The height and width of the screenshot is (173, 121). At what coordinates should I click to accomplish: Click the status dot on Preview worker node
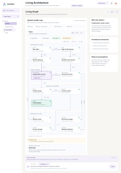(79, 89)
